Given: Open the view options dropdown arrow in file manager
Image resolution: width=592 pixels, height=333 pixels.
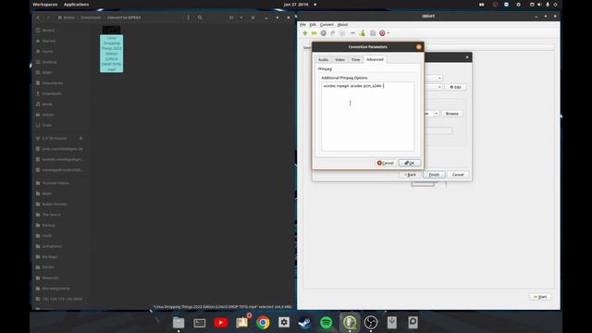Looking at the screenshot, I should click(x=241, y=18).
